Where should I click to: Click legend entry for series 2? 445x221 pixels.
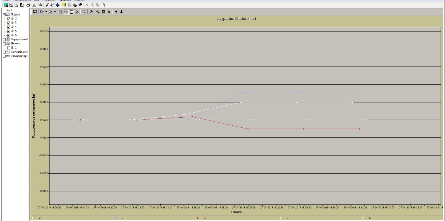click(x=36, y=218)
